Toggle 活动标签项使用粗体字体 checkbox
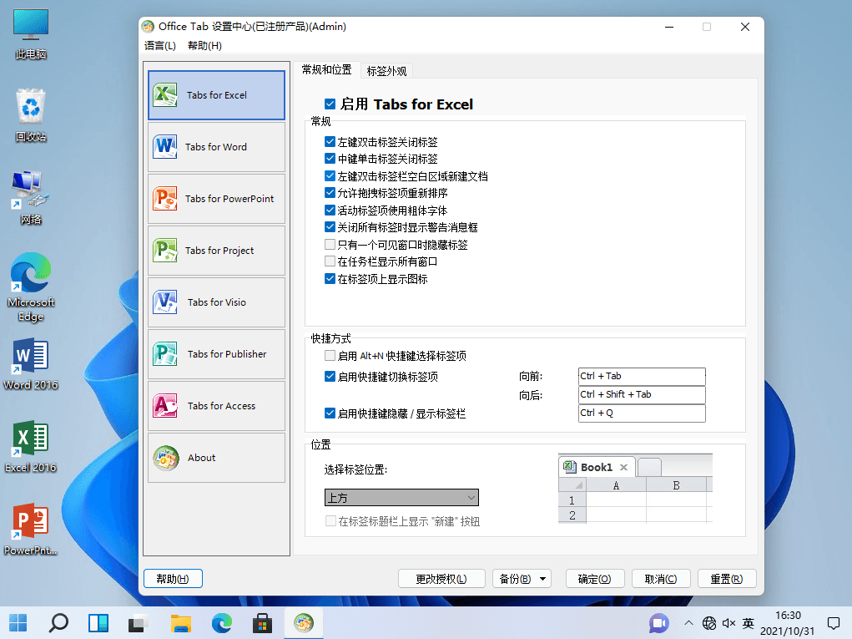 tap(330, 210)
